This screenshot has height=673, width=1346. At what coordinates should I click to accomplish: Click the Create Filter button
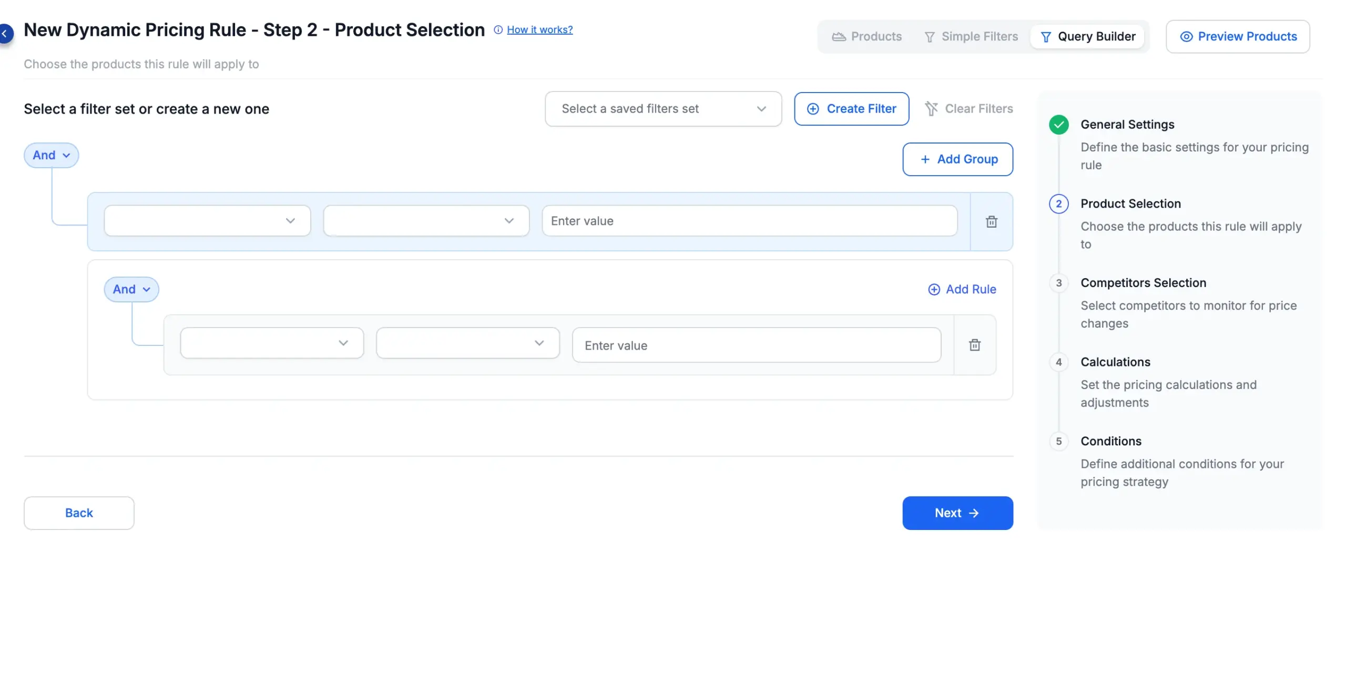point(851,109)
